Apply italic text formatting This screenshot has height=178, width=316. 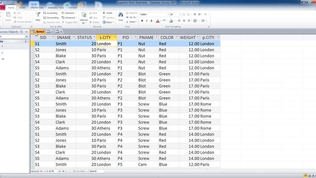point(147,21)
